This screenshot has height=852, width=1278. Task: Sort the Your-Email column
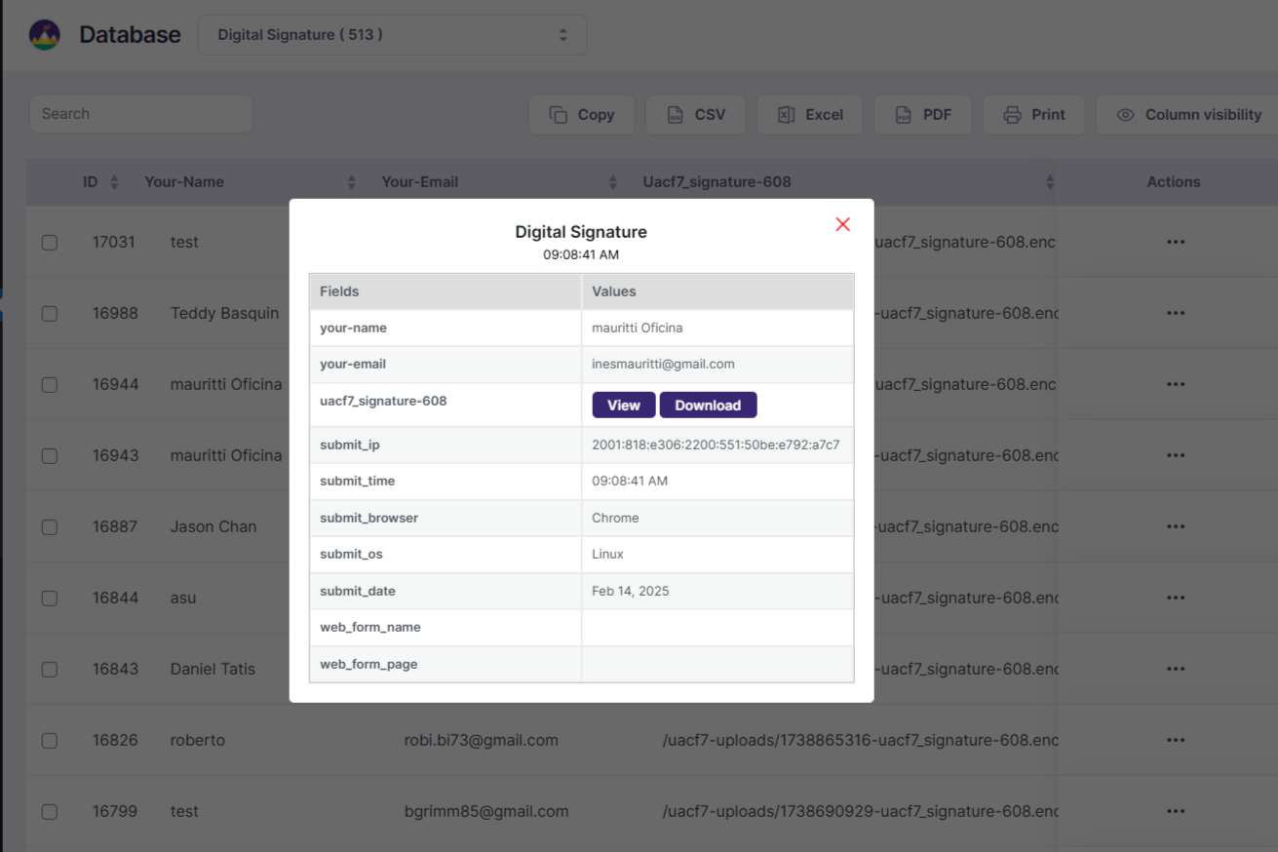612,181
